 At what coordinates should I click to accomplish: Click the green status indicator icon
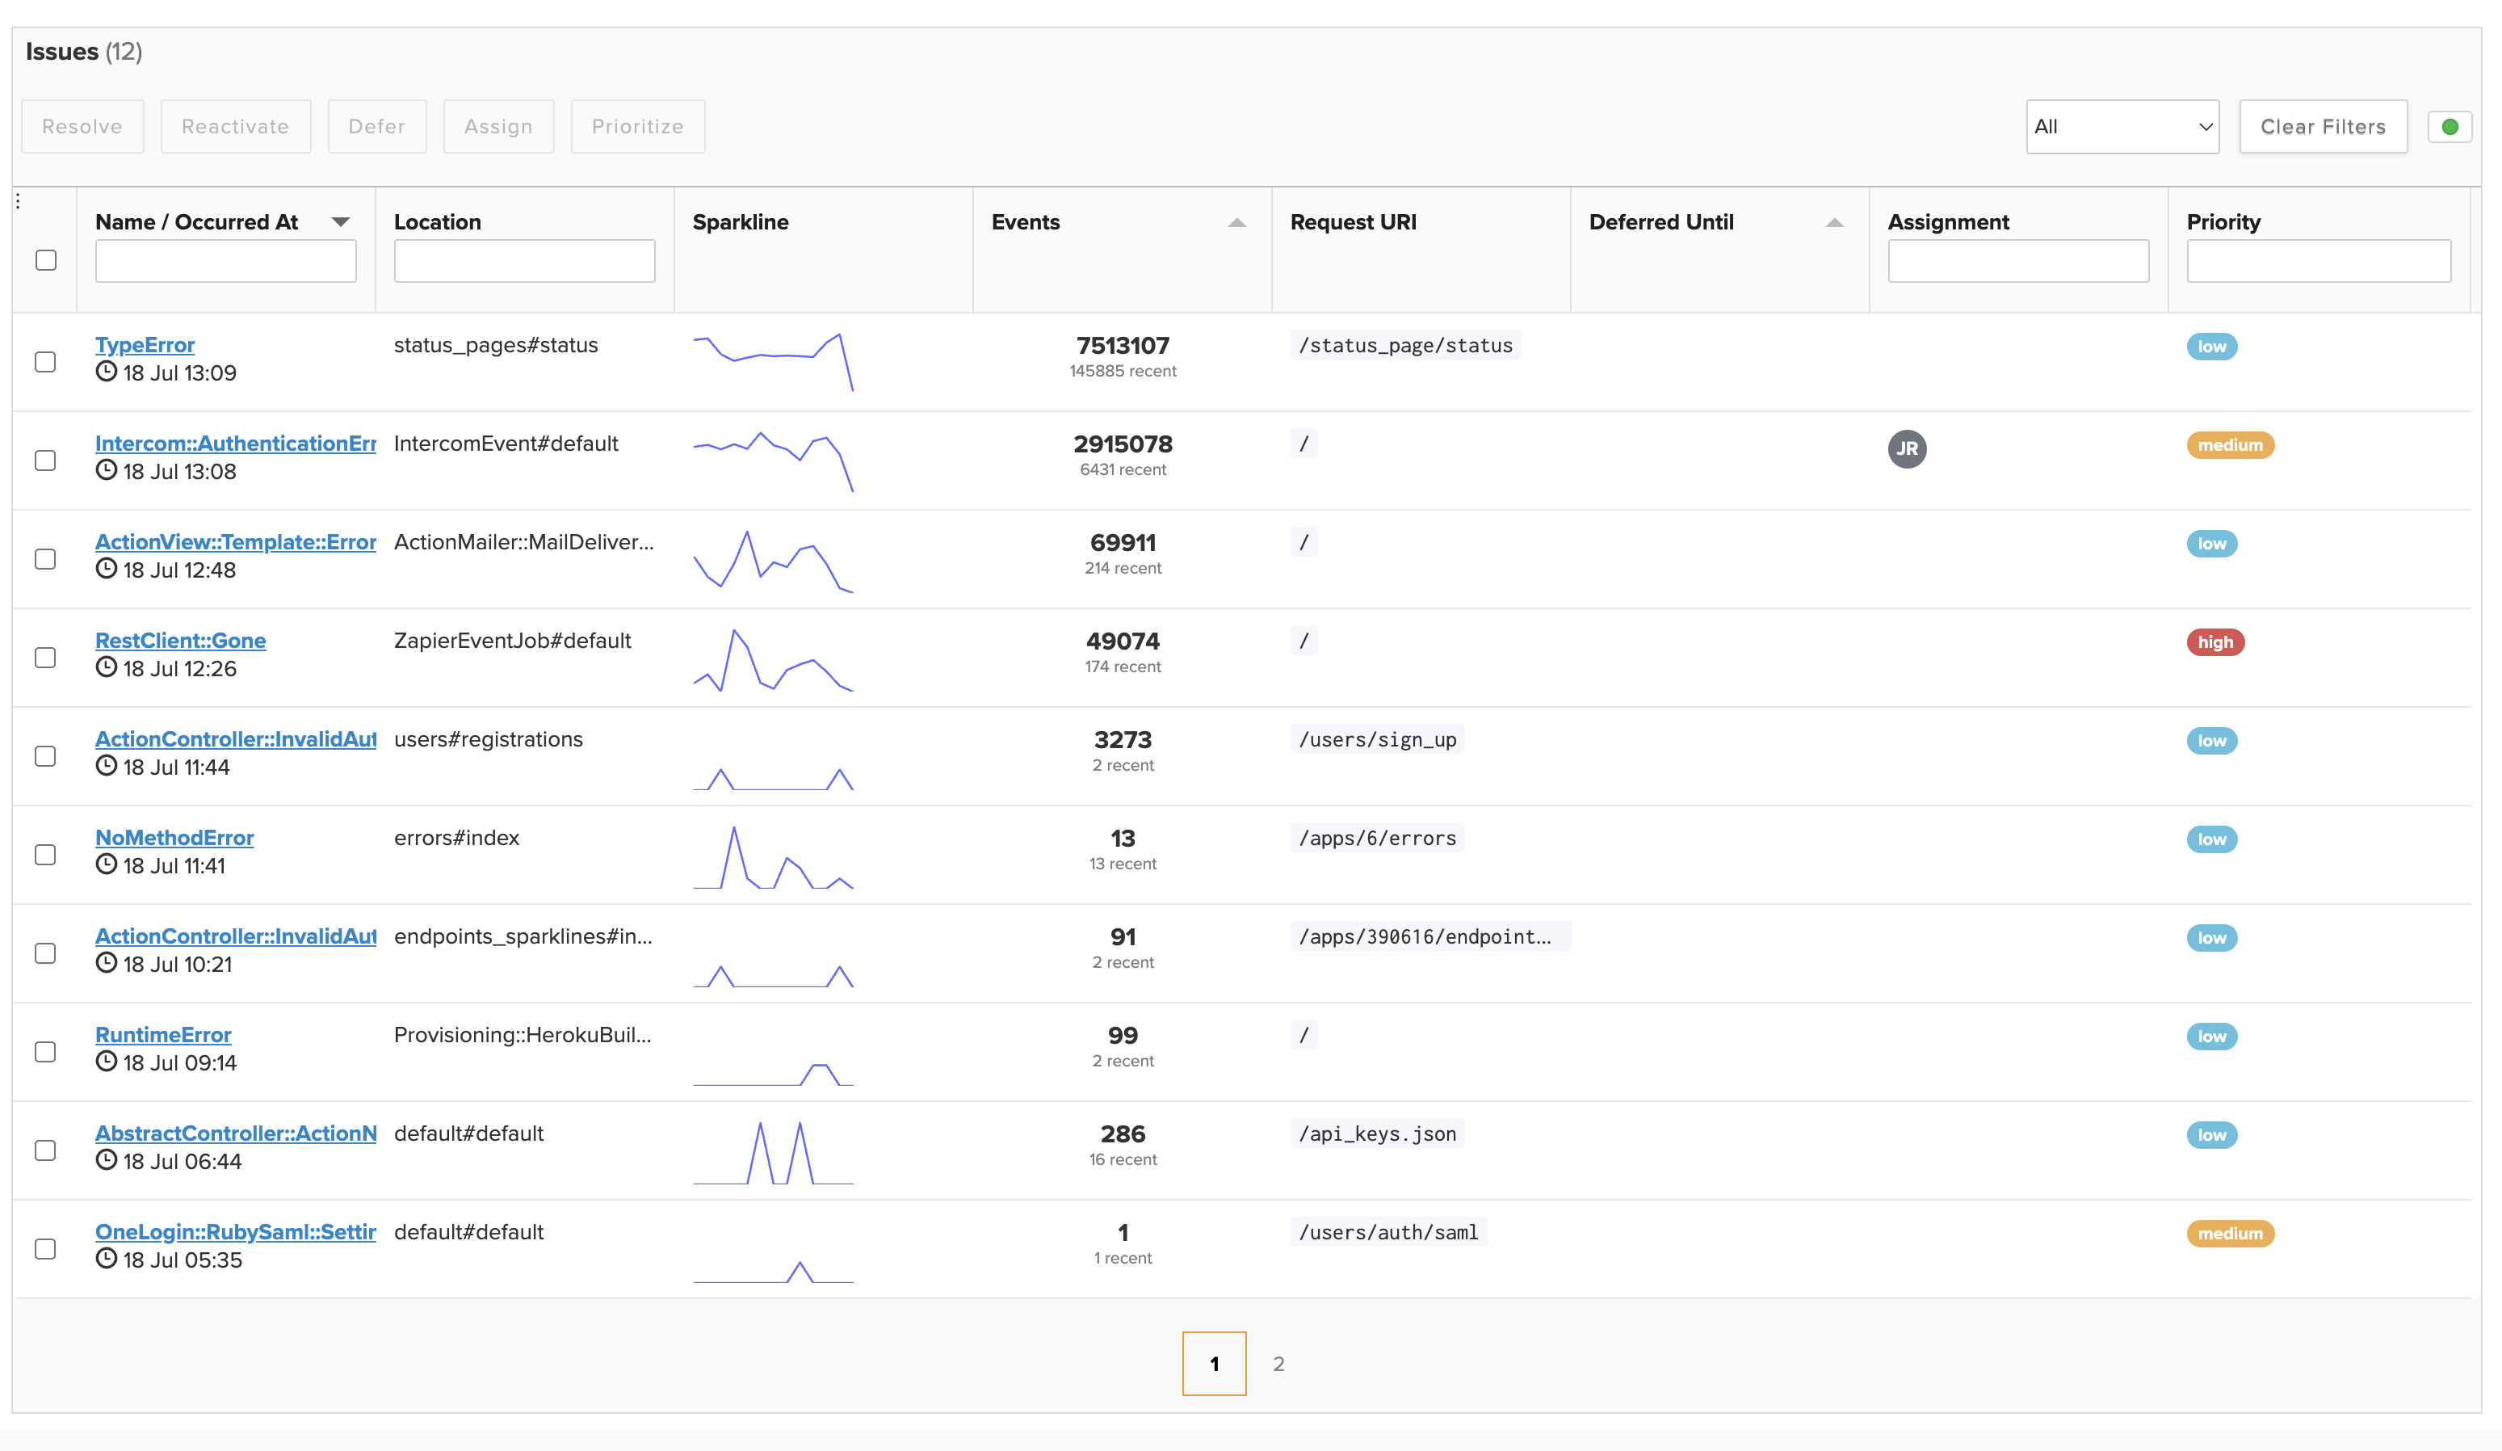pos(2450,126)
